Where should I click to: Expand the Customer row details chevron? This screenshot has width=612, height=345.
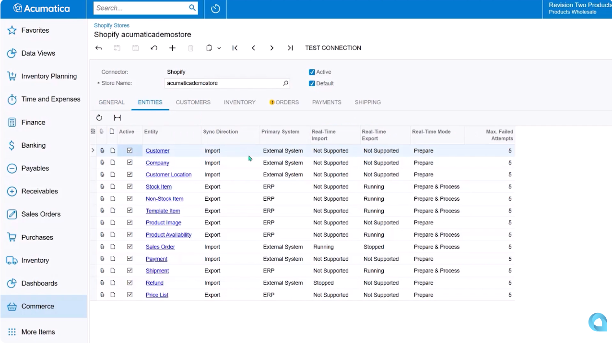(93, 150)
